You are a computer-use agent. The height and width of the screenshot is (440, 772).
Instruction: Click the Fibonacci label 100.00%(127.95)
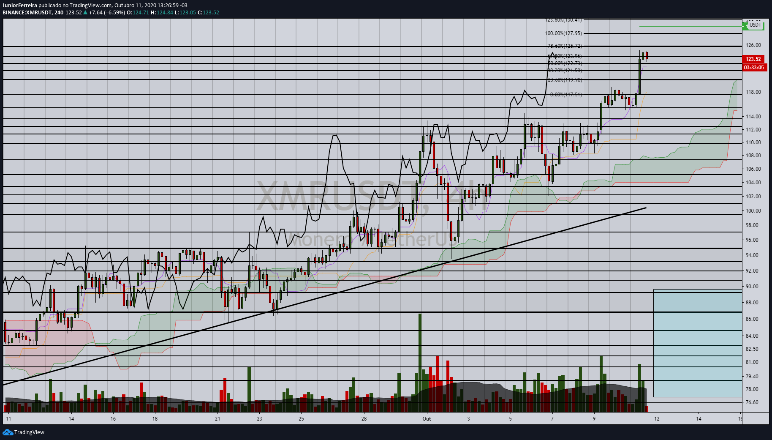(563, 33)
